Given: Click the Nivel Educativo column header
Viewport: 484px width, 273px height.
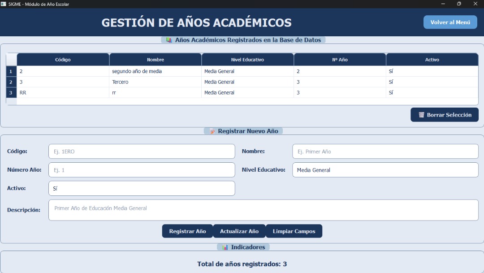Looking at the screenshot, I should tap(247, 60).
